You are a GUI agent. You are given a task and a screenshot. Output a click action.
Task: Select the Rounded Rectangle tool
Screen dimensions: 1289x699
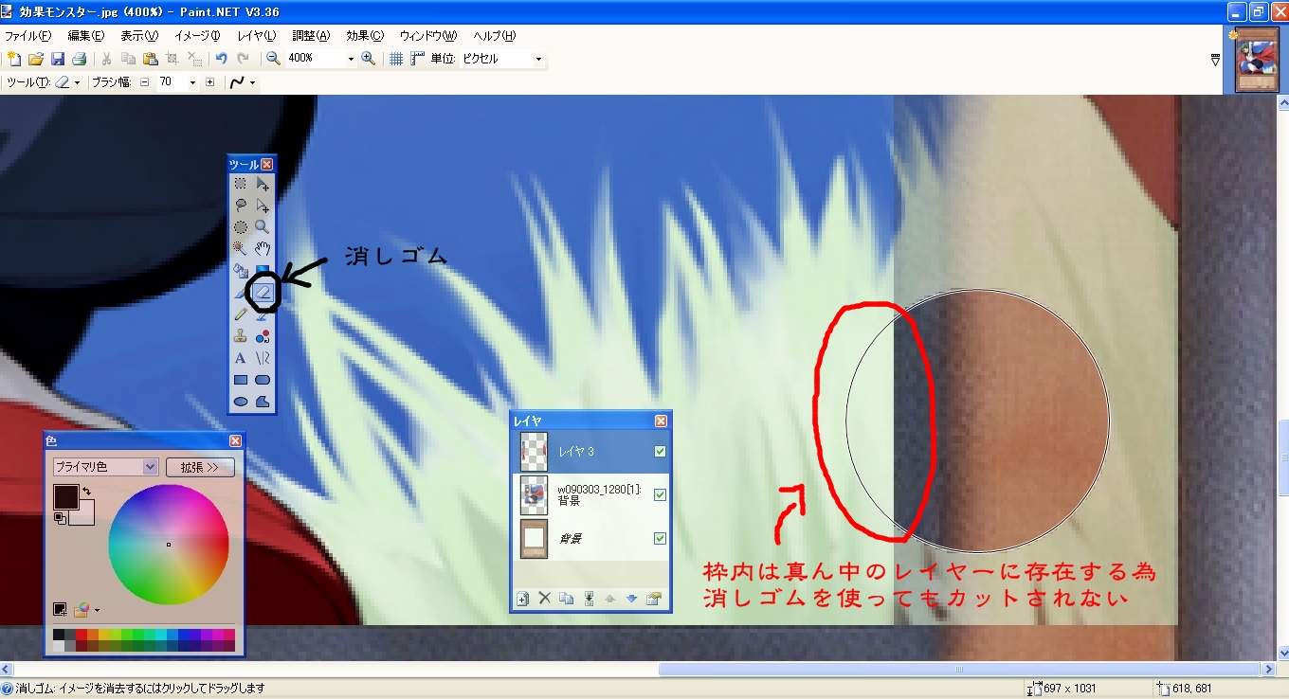pyautogui.click(x=263, y=380)
